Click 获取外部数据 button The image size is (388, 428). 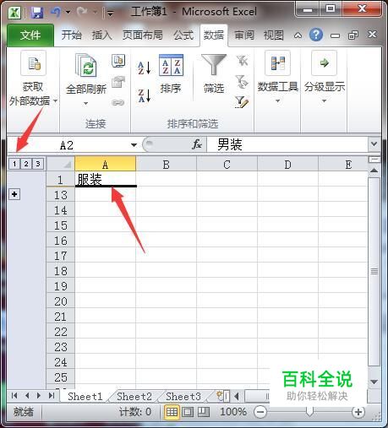33,79
